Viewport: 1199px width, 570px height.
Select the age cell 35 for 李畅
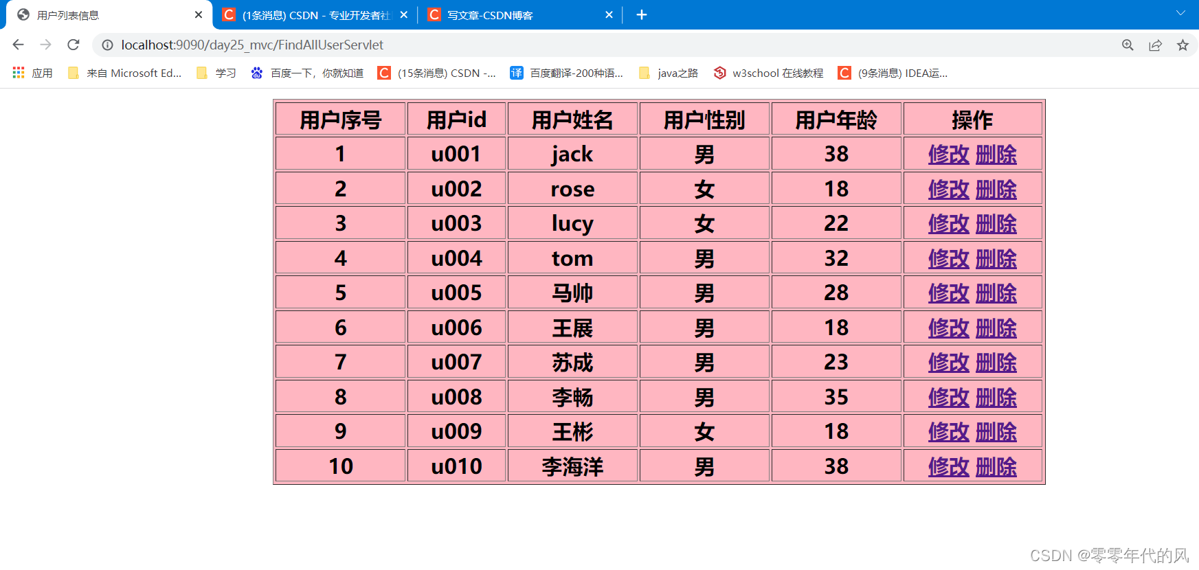pos(837,397)
